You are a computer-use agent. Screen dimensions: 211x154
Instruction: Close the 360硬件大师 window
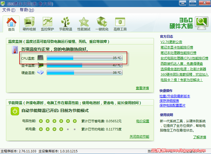pyautogui.click(x=204, y=3)
